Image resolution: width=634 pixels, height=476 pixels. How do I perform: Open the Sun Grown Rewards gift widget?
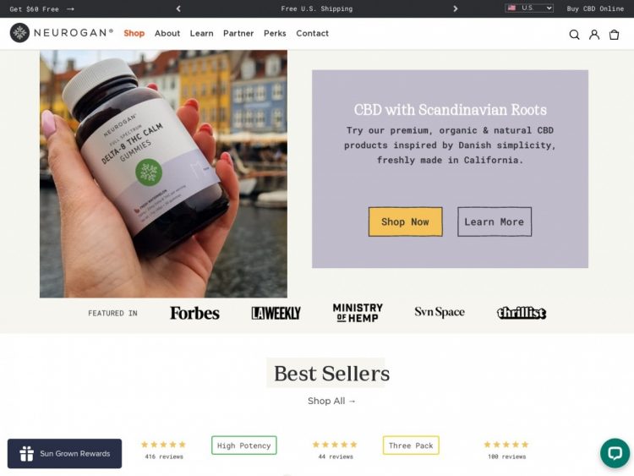click(x=65, y=453)
